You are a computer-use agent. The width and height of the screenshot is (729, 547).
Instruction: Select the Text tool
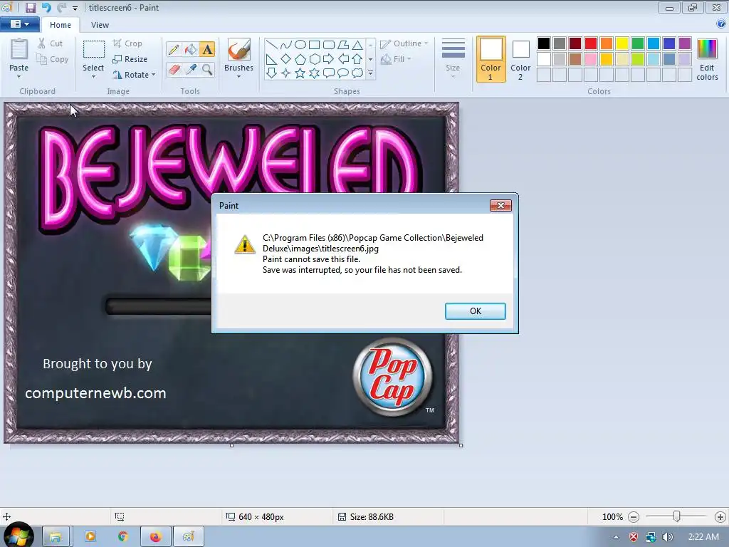[x=207, y=49]
